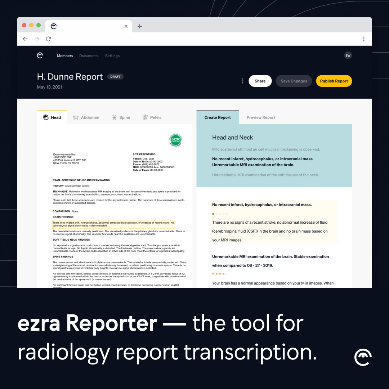Screen dimensions: 389x389
Task: Reload the page with the refresh icon
Action: point(48,39)
